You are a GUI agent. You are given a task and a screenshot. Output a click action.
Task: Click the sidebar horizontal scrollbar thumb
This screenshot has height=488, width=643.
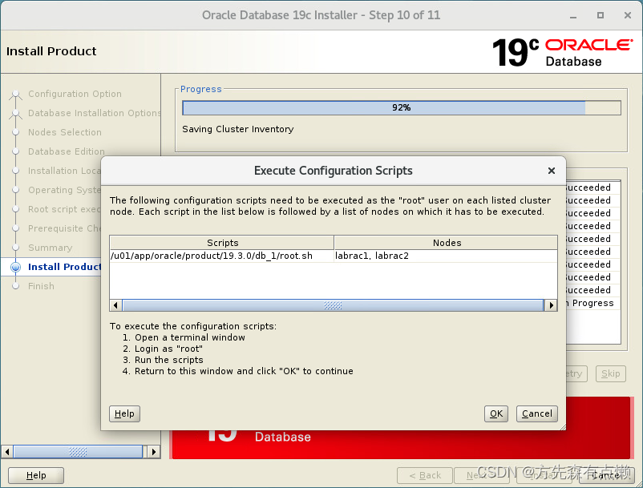click(78, 452)
